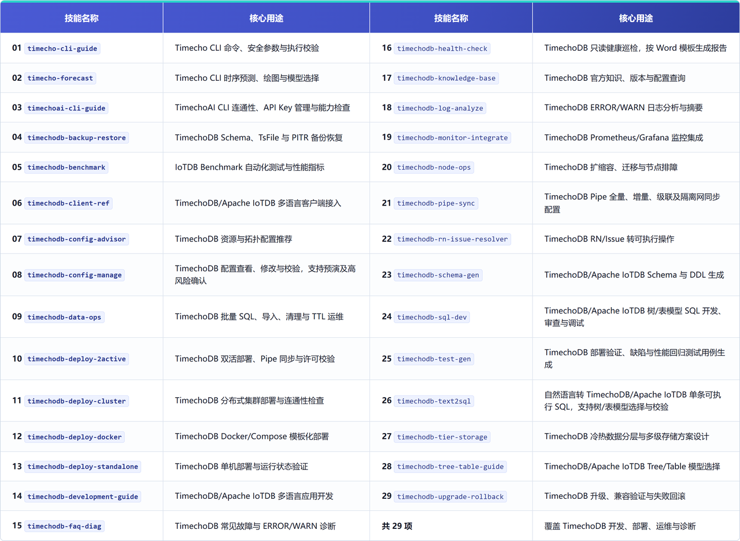Screen dimensions: 740x541
Task: Select the timechodb-development-guide skill name
Action: click(x=83, y=497)
